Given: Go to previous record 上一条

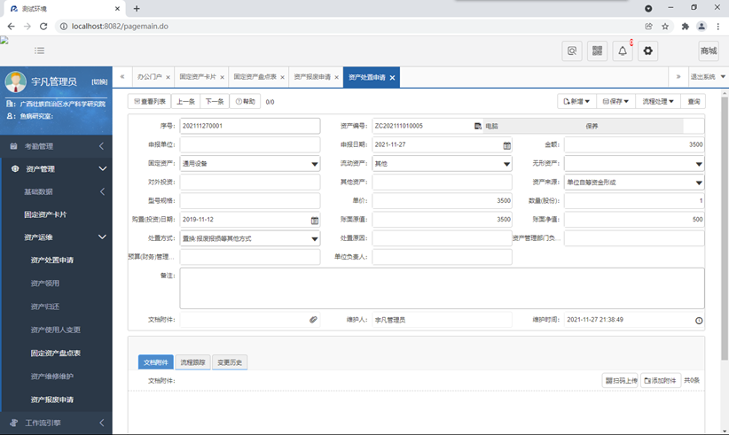Looking at the screenshot, I should [185, 101].
